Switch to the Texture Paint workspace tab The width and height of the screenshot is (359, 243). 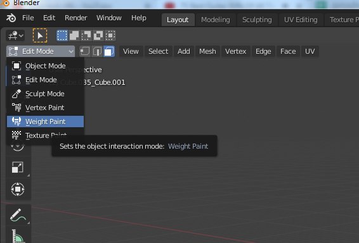[343, 20]
